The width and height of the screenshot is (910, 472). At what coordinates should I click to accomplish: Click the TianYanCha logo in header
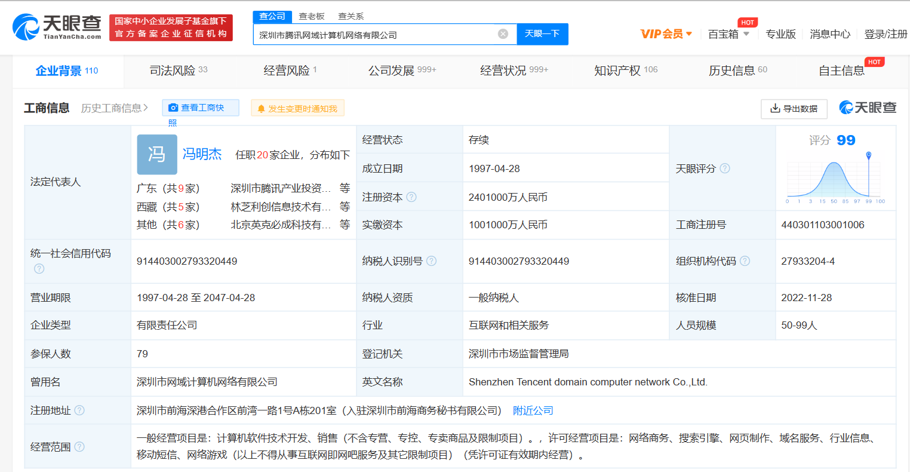(57, 27)
